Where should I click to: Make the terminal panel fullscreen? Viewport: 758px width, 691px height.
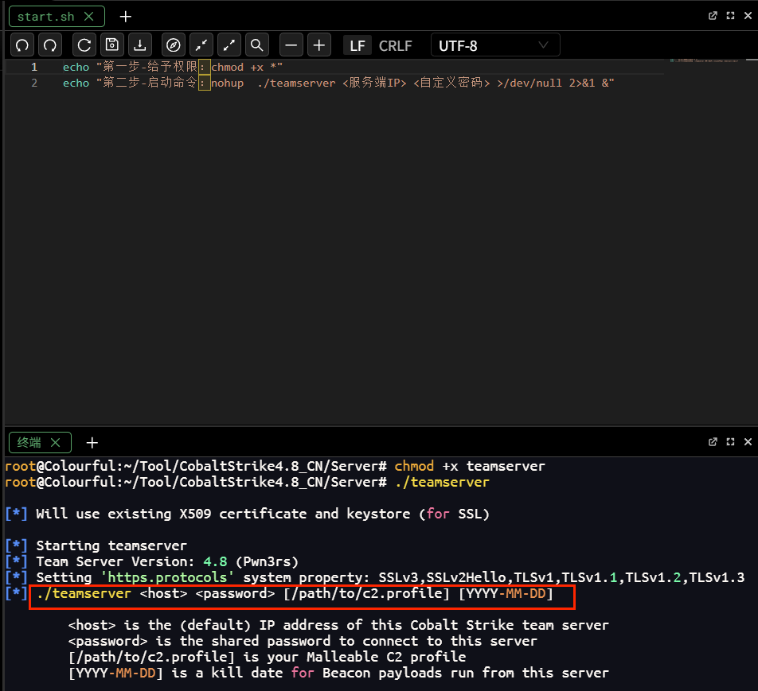click(730, 442)
